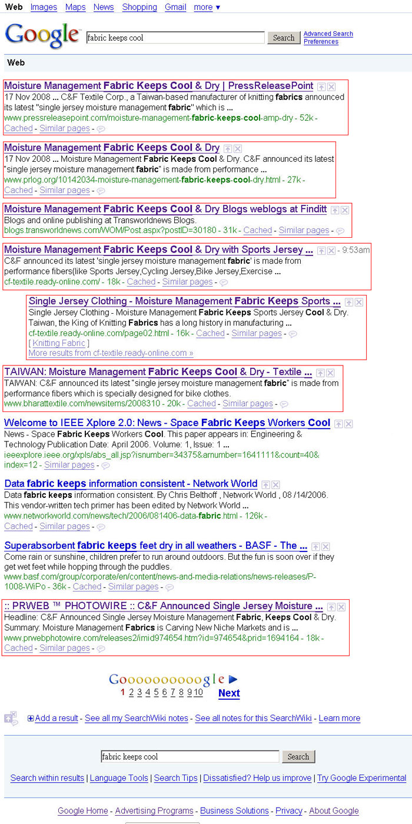Focus the bottom search input field

click(x=190, y=757)
